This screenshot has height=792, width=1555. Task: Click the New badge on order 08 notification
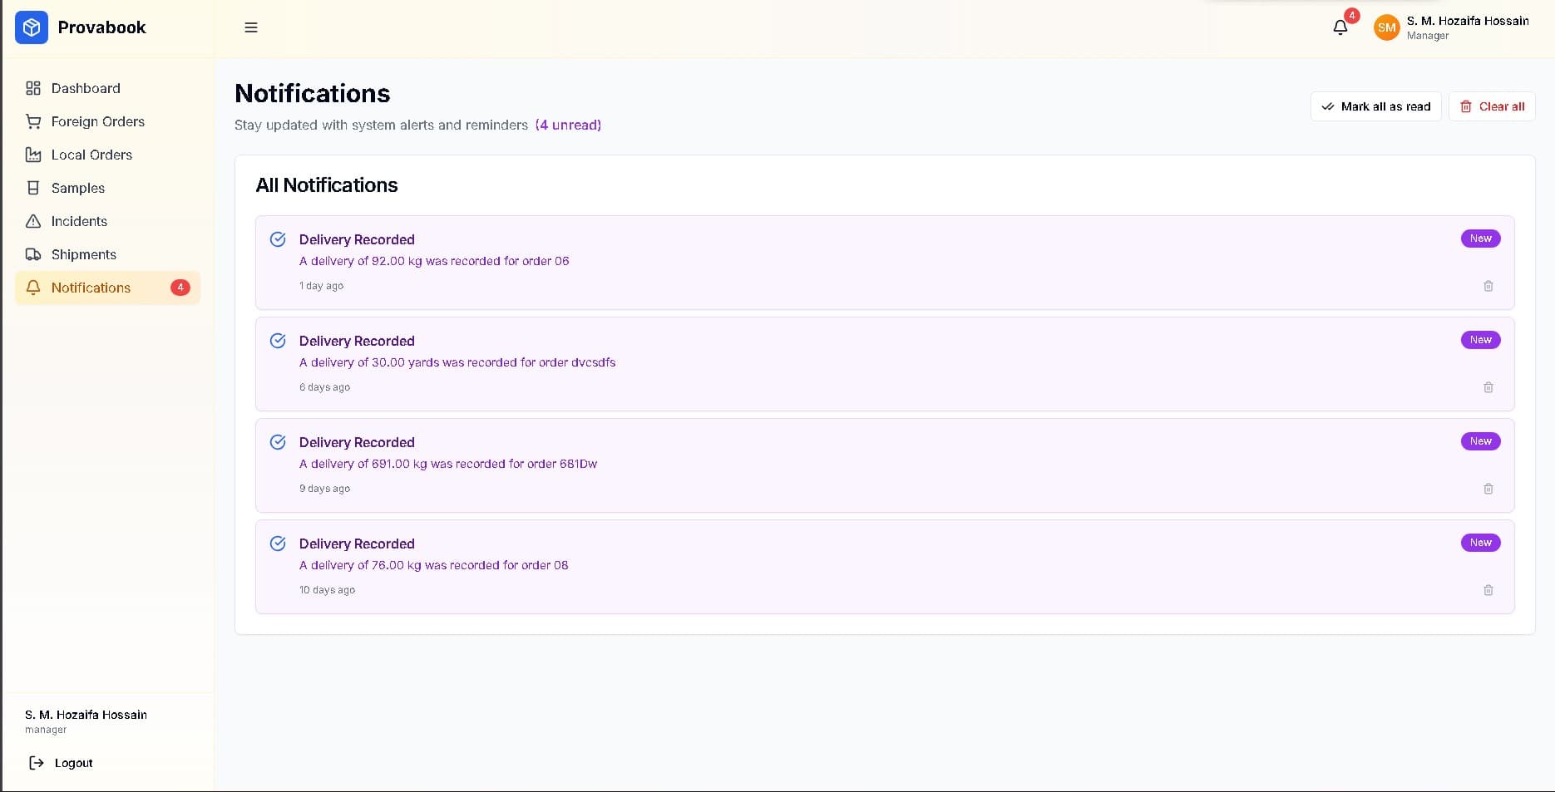point(1480,543)
